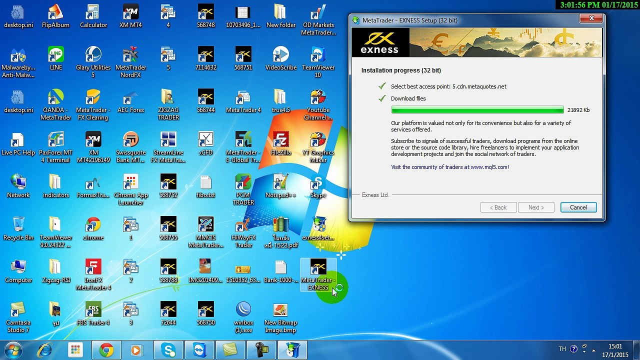
Task: Select the HiWayFX Trader desktop icon
Action: pos(243,232)
